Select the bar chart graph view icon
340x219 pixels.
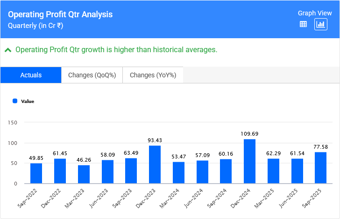click(x=321, y=25)
